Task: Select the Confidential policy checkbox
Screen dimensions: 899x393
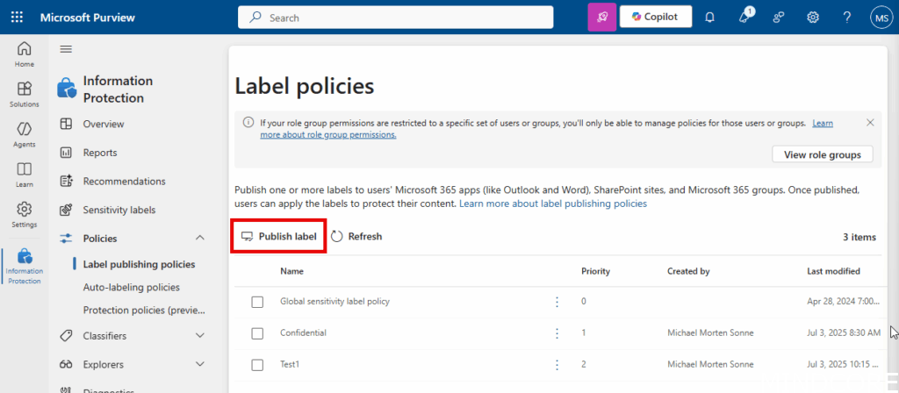Action: (x=257, y=333)
